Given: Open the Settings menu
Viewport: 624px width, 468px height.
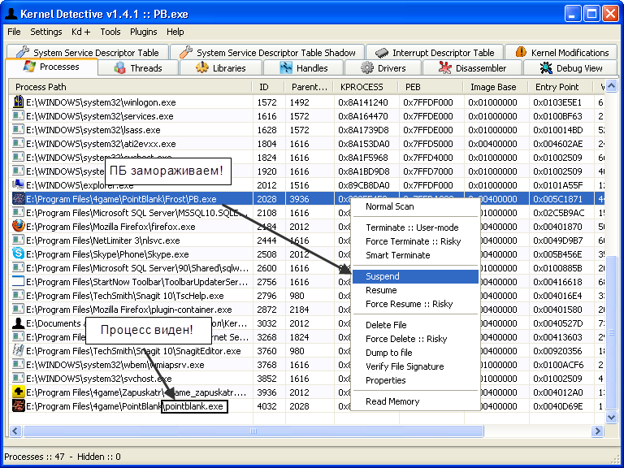Looking at the screenshot, I should 46,32.
